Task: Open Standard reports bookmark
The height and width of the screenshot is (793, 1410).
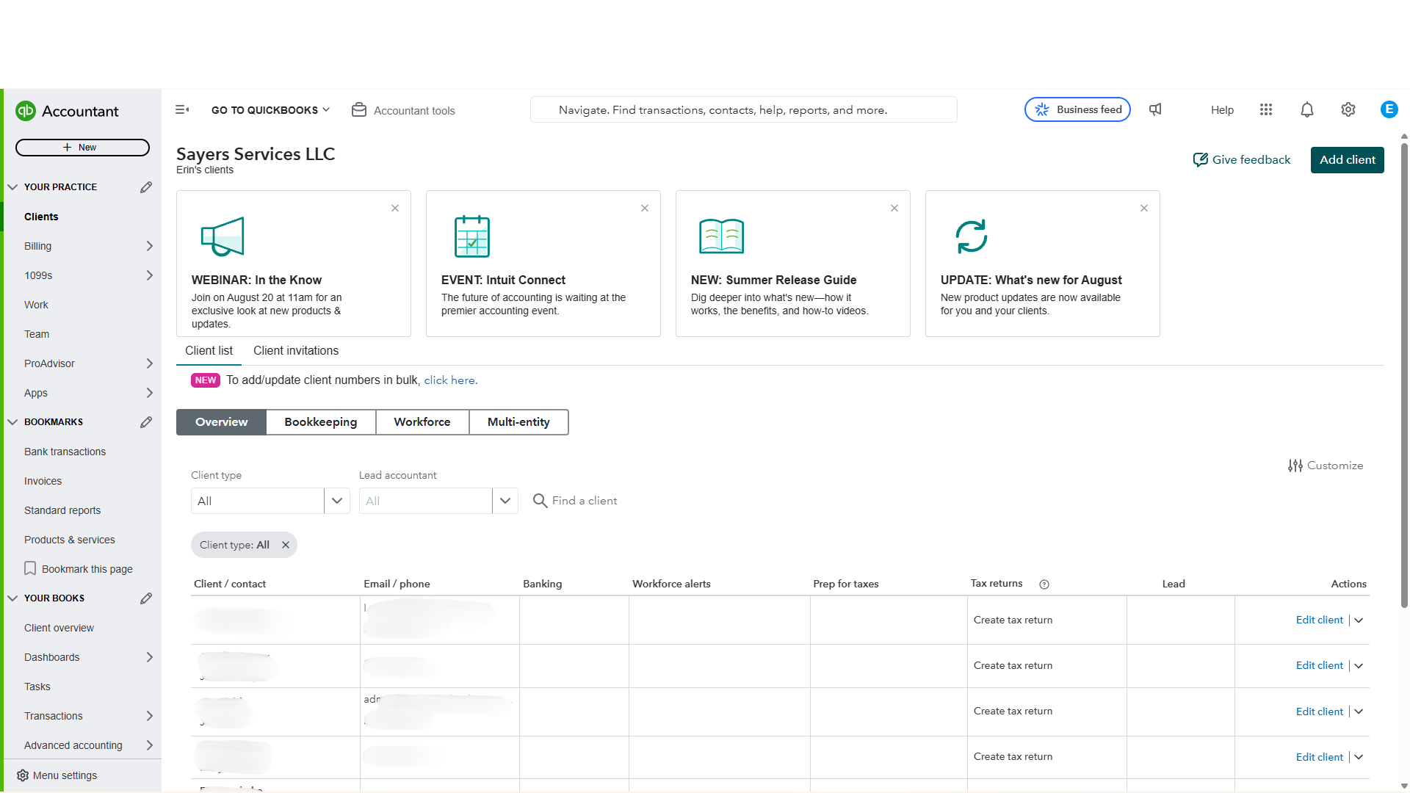Action: click(x=62, y=510)
